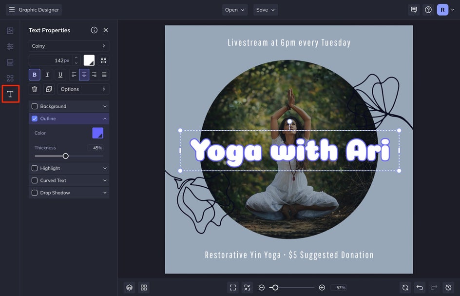This screenshot has width=460, height=296.
Task: Expand the Background section
Action: pyautogui.click(x=105, y=106)
